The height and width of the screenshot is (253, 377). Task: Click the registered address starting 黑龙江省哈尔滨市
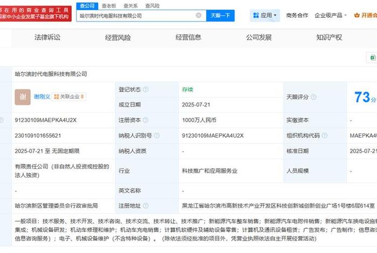[278, 206]
